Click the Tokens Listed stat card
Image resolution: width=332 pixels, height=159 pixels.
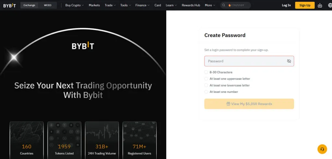(64, 140)
